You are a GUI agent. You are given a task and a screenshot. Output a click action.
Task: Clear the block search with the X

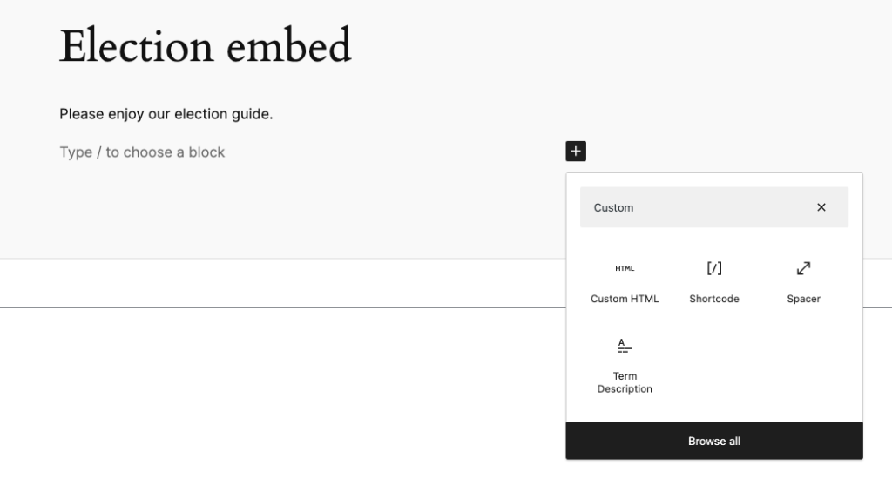tap(821, 207)
